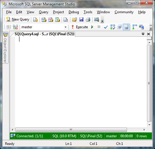Toggle Include Actual Execution Plan icon
This screenshot has height=149, width=155.
coord(135,27)
